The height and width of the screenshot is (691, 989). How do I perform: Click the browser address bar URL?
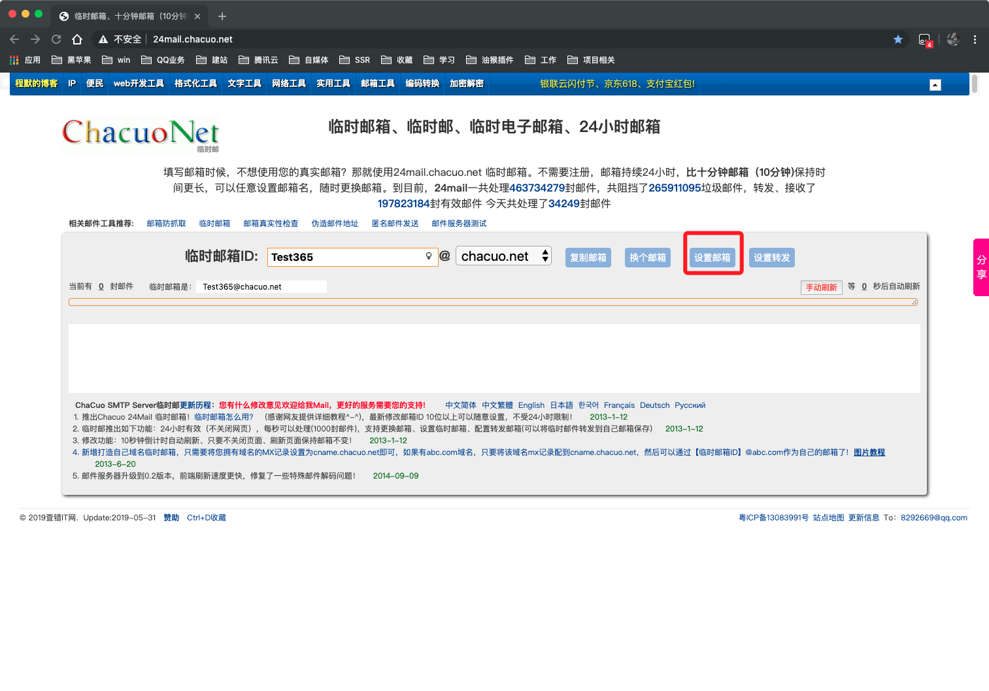(x=193, y=39)
